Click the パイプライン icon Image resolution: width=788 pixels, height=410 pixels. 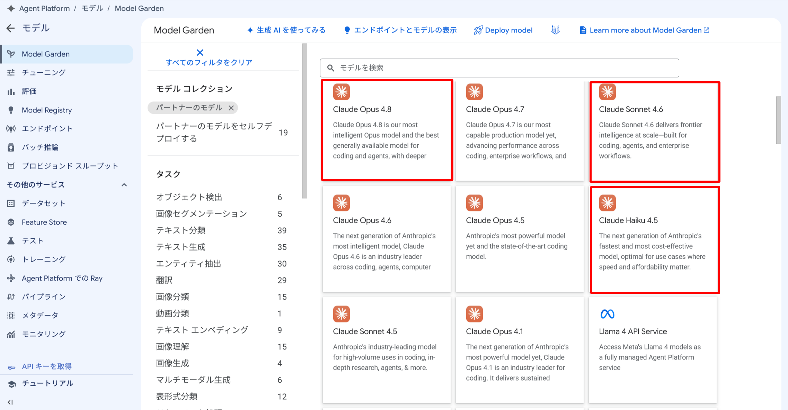click(11, 297)
